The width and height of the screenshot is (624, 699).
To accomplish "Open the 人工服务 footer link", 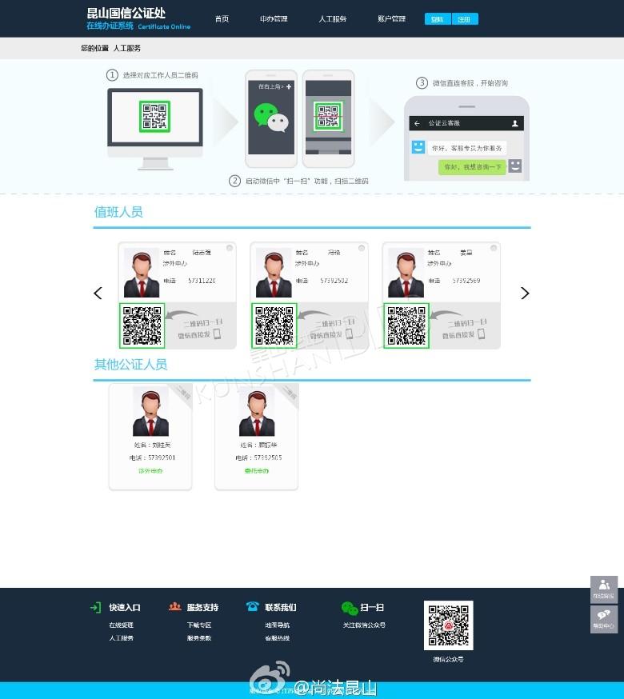I will pyautogui.click(x=122, y=638).
